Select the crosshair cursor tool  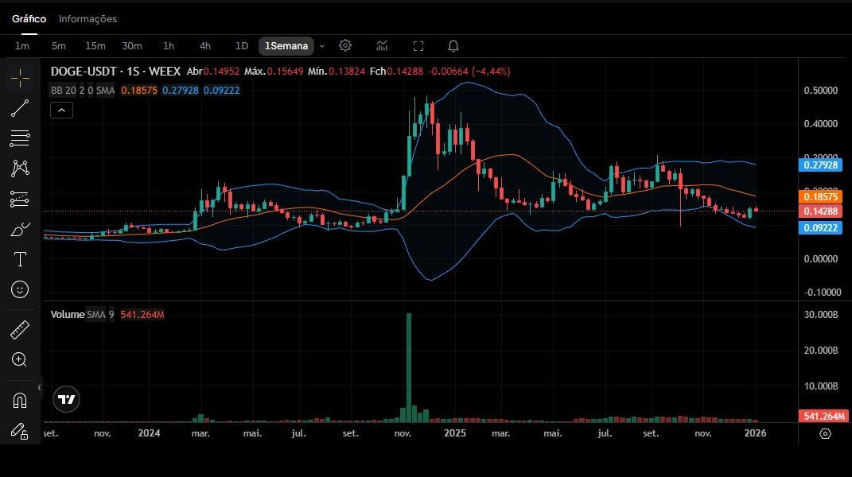click(20, 77)
